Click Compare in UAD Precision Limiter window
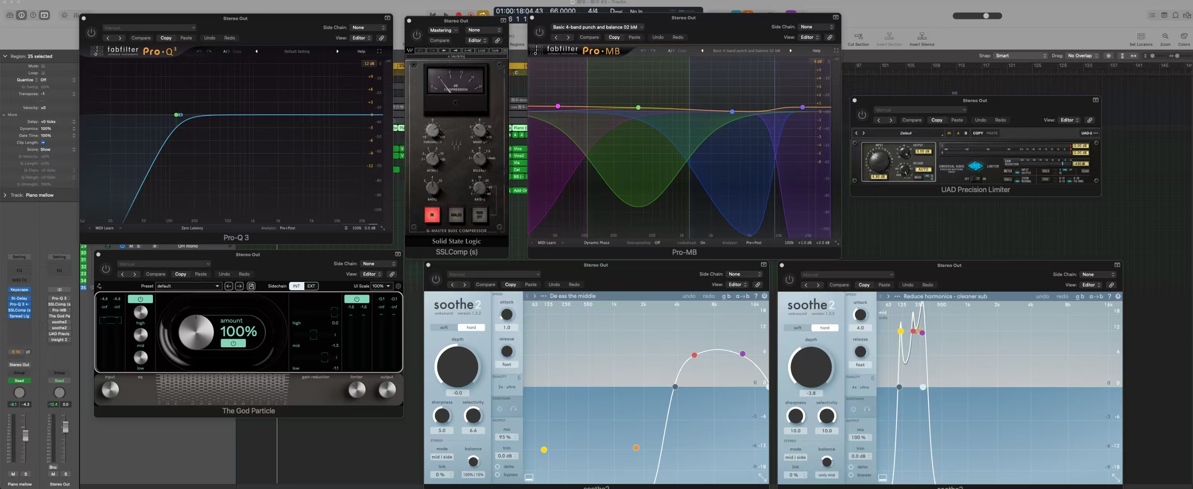 pyautogui.click(x=912, y=120)
